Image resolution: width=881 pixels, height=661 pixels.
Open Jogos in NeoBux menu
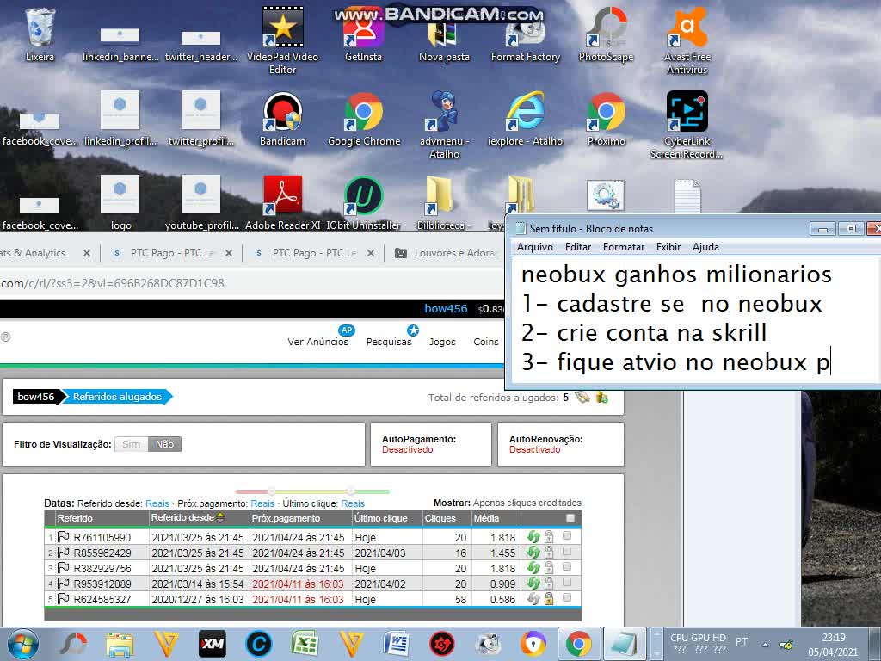pyautogui.click(x=442, y=342)
